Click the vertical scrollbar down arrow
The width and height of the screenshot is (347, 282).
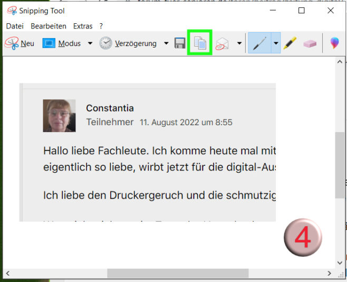[x=341, y=262]
